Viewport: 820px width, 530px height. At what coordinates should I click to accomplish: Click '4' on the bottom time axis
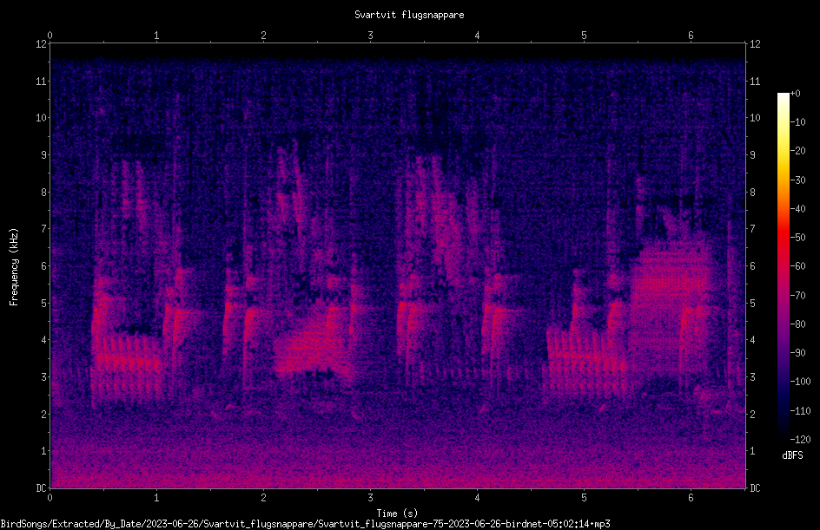(x=477, y=498)
